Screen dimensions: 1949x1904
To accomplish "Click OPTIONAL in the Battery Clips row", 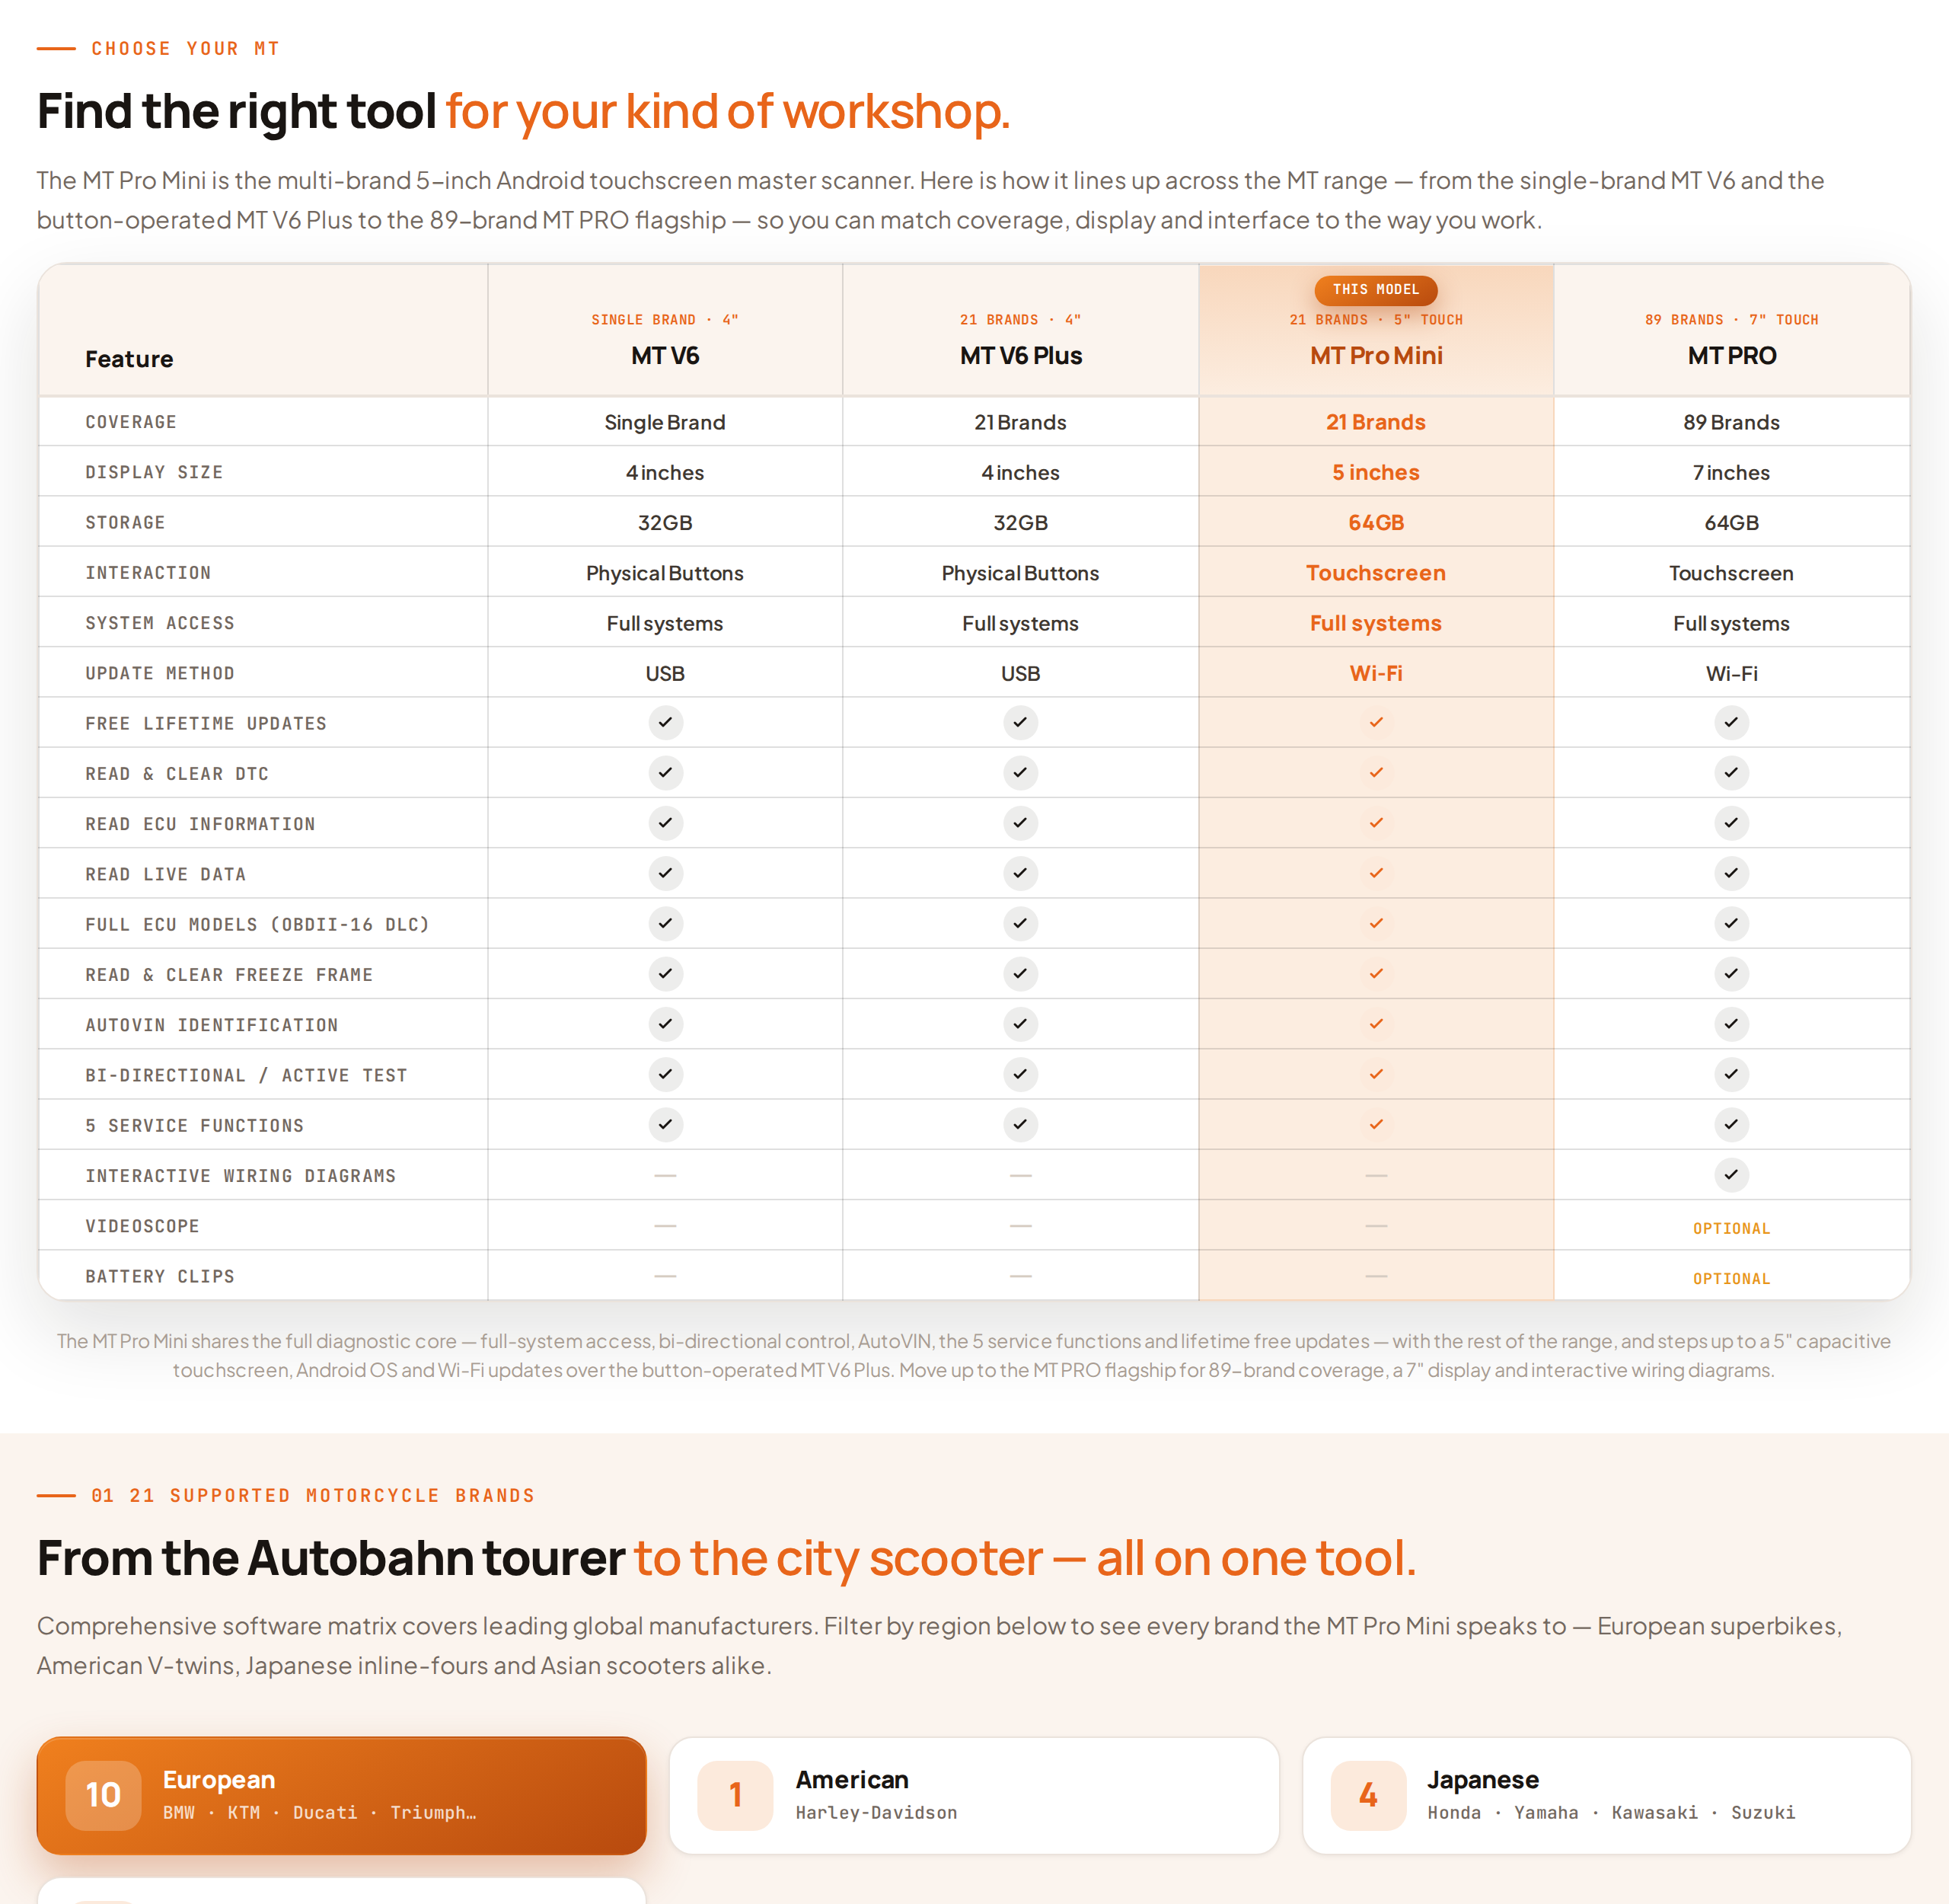I will click(x=1731, y=1278).
